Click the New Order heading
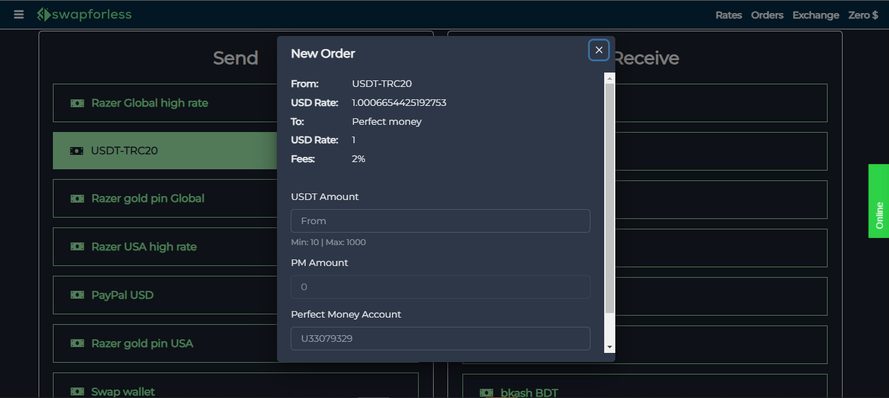This screenshot has width=889, height=398. click(323, 54)
